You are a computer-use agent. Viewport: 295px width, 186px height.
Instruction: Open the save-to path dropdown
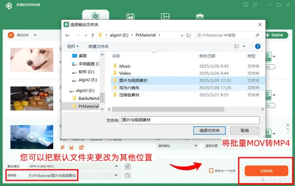(x=116, y=175)
